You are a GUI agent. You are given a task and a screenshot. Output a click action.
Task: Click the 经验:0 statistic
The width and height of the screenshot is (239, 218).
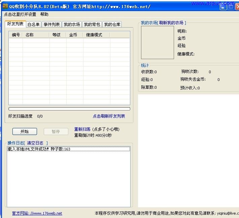tap(147, 79)
